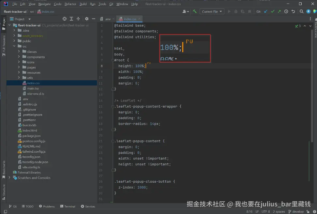Expand the components folder
This screenshot has width=317, height=214.
[19, 57]
